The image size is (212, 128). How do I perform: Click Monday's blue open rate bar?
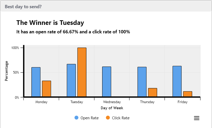coord(36,82)
